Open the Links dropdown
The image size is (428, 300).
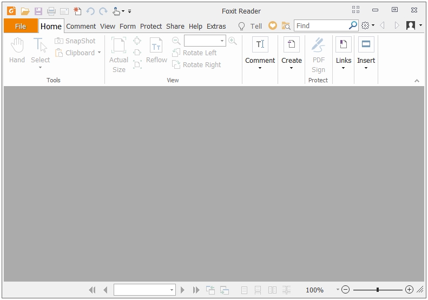point(344,53)
